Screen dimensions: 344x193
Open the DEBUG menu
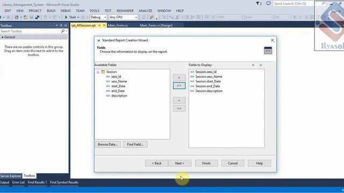click(x=66, y=11)
